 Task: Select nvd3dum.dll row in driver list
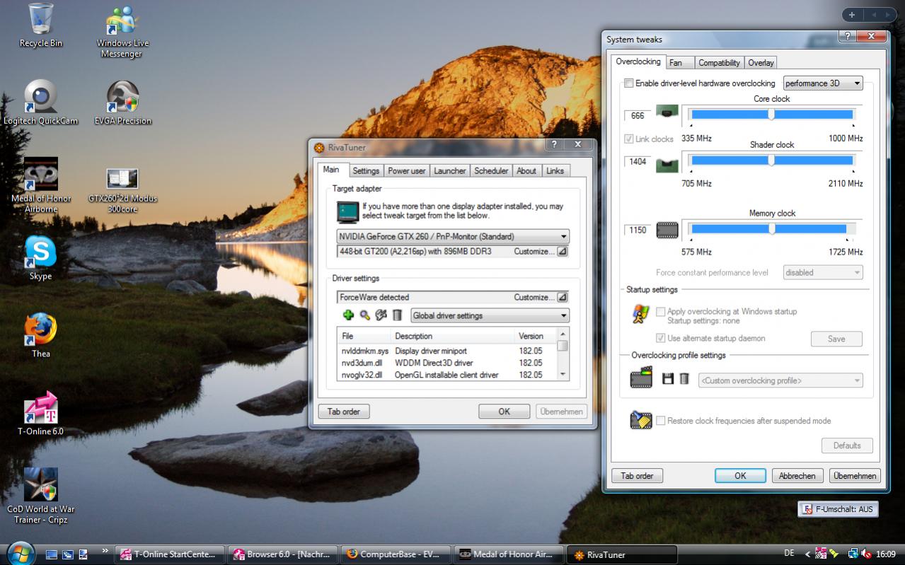point(446,363)
